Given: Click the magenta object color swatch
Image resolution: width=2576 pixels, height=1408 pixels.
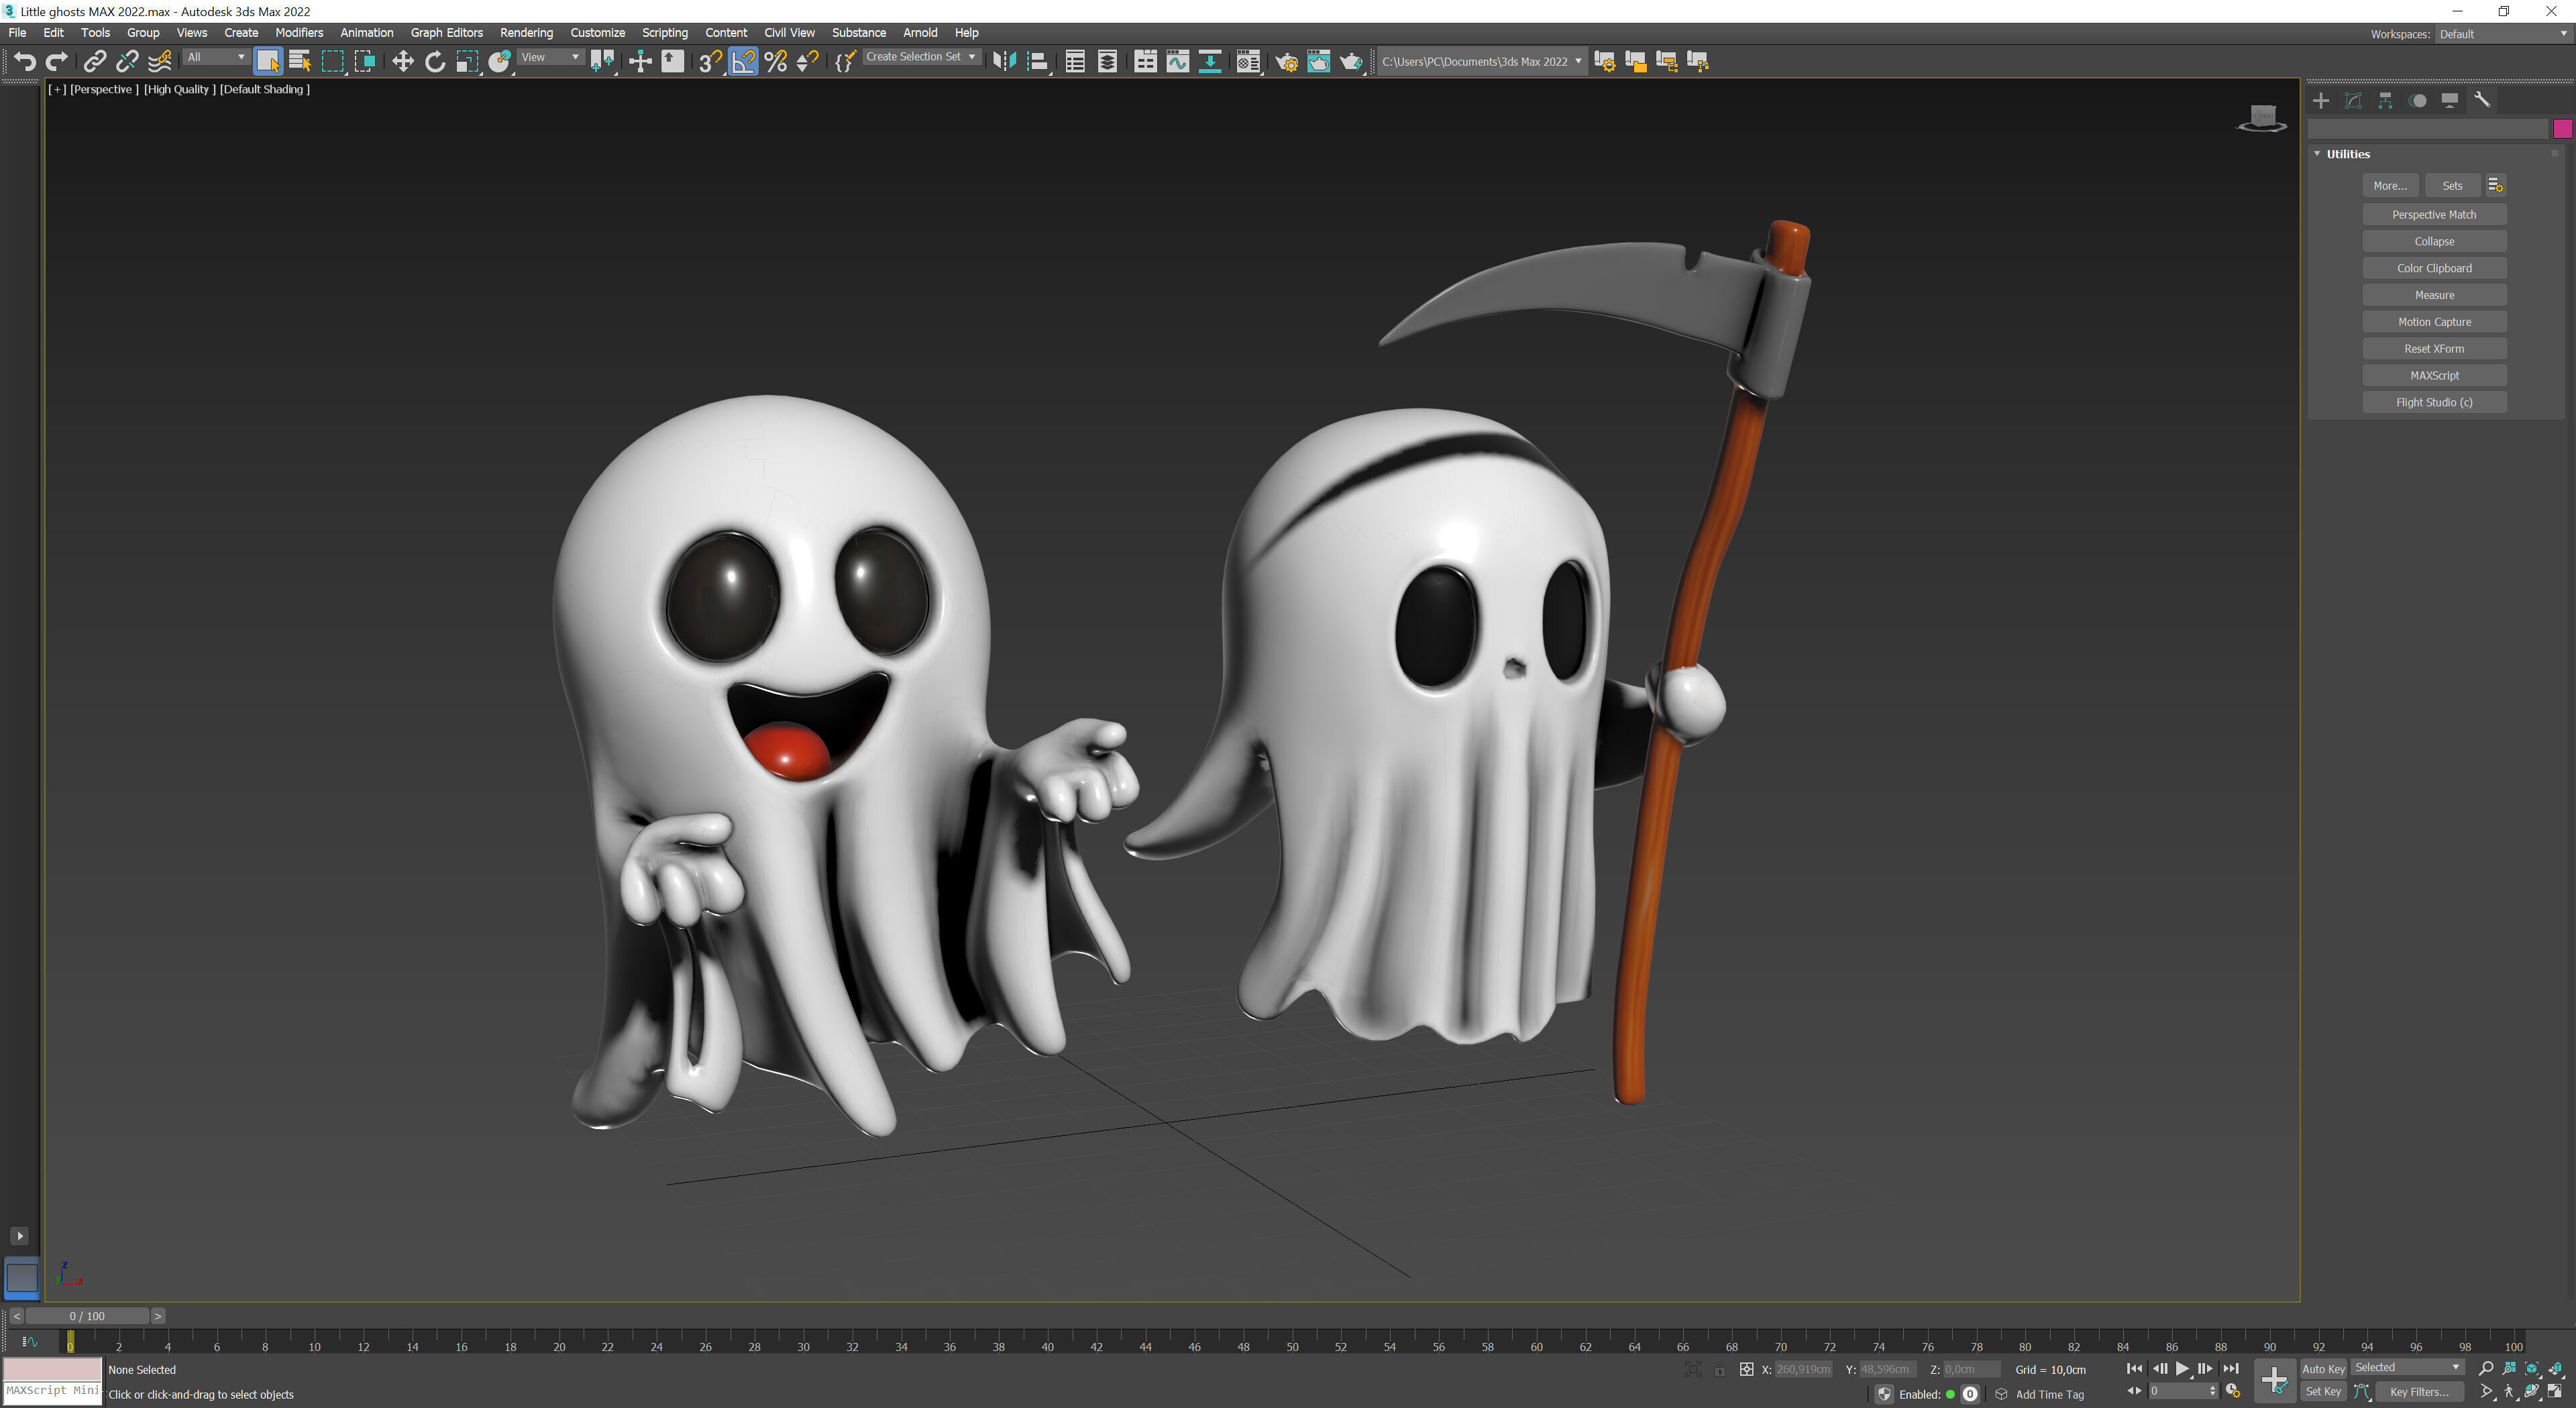Looking at the screenshot, I should tap(2562, 129).
